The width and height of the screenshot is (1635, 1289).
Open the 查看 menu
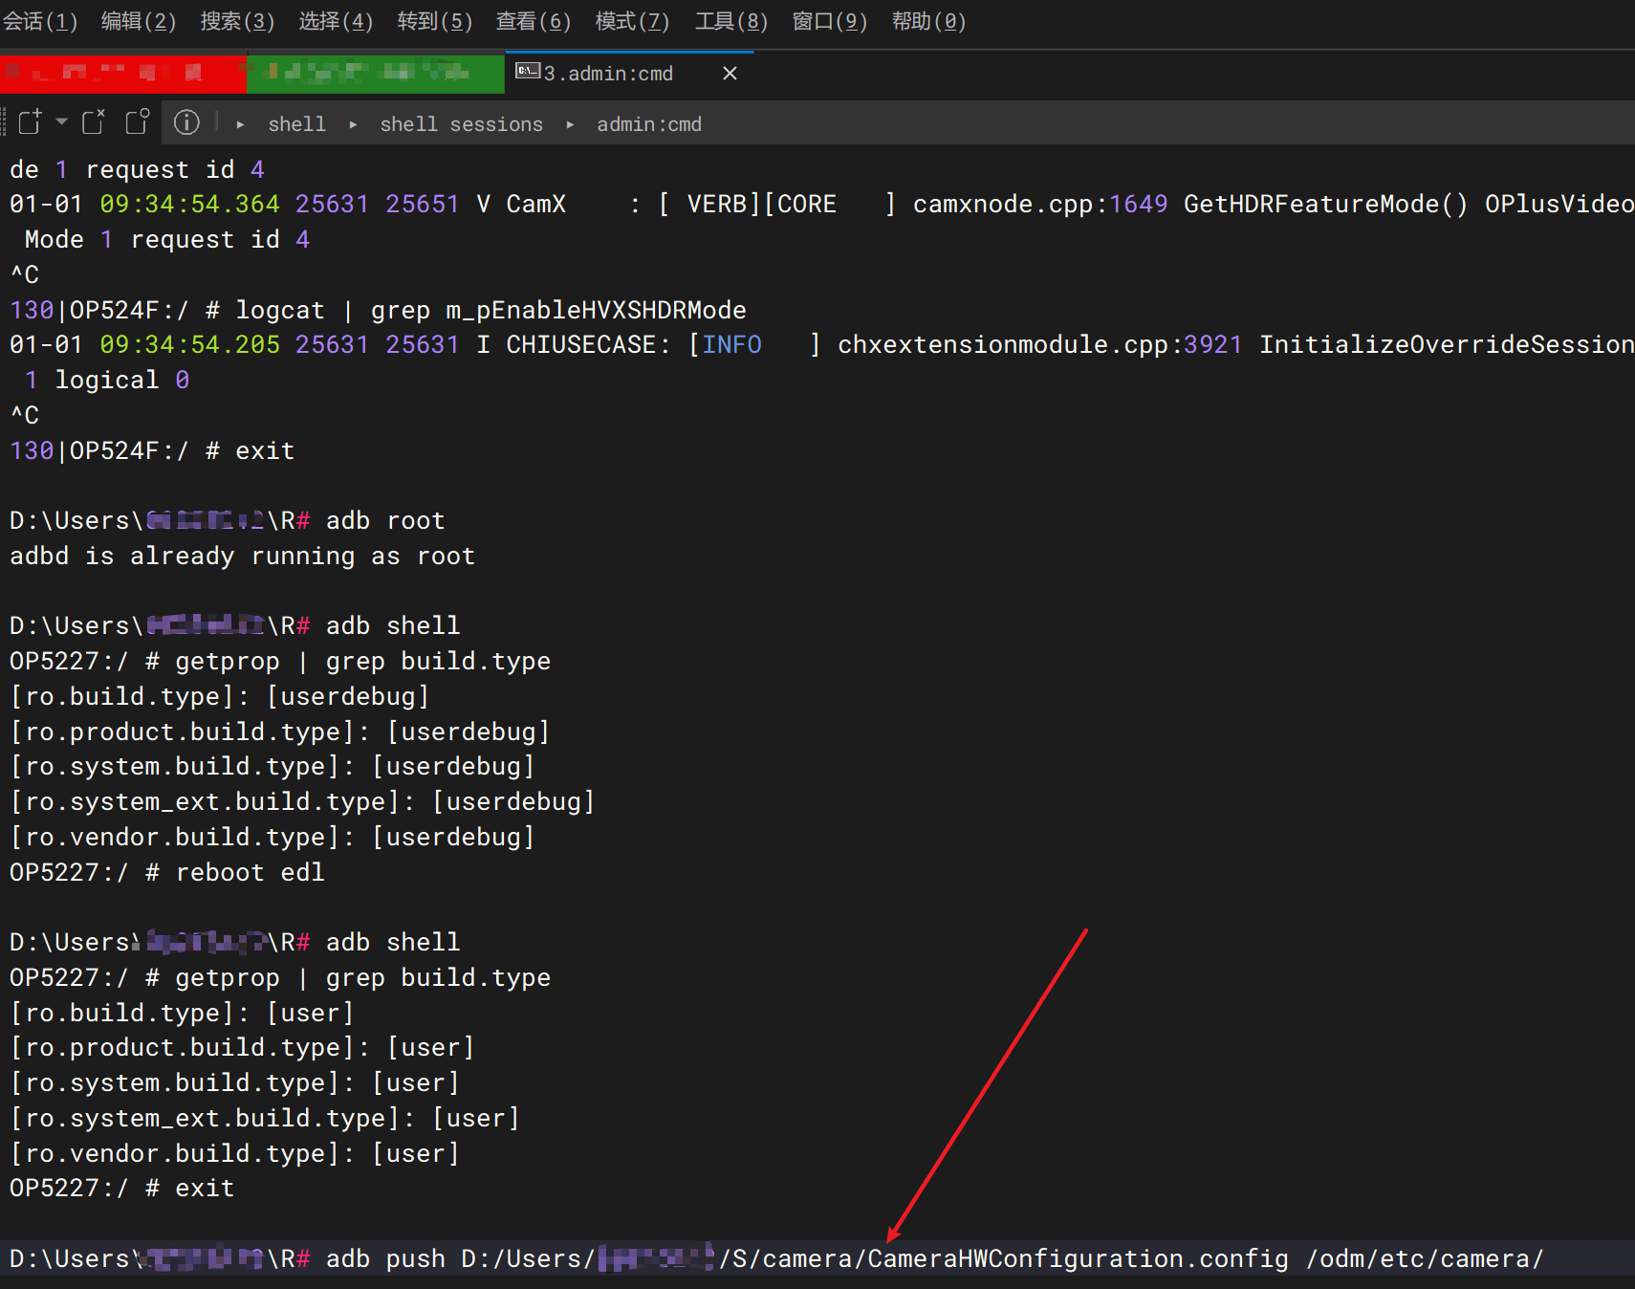pyautogui.click(x=532, y=21)
